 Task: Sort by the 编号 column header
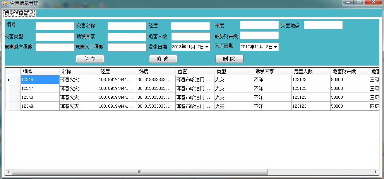tap(39, 71)
